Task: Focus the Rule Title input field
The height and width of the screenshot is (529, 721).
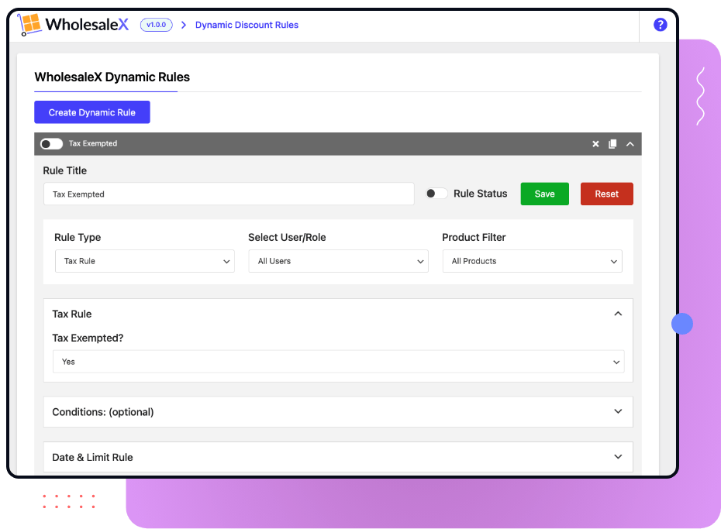Action: pos(229,194)
